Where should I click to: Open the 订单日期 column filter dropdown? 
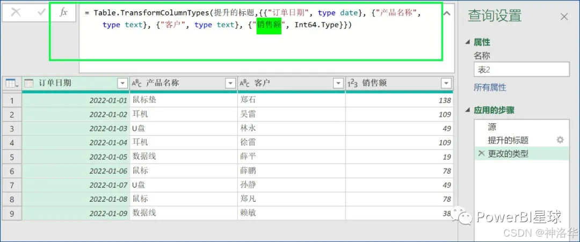122,84
